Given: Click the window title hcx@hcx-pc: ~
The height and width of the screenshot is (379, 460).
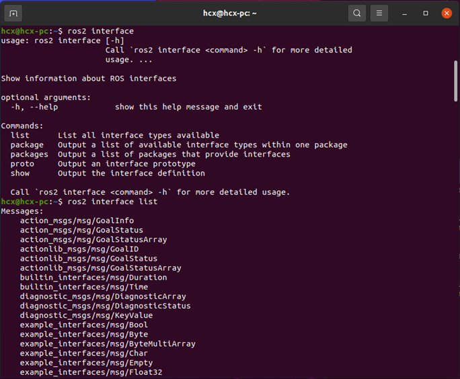Looking at the screenshot, I should [230, 13].
